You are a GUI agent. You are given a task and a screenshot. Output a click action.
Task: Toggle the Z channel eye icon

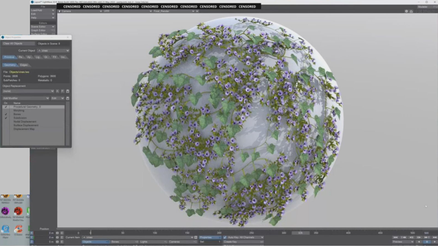57,242
